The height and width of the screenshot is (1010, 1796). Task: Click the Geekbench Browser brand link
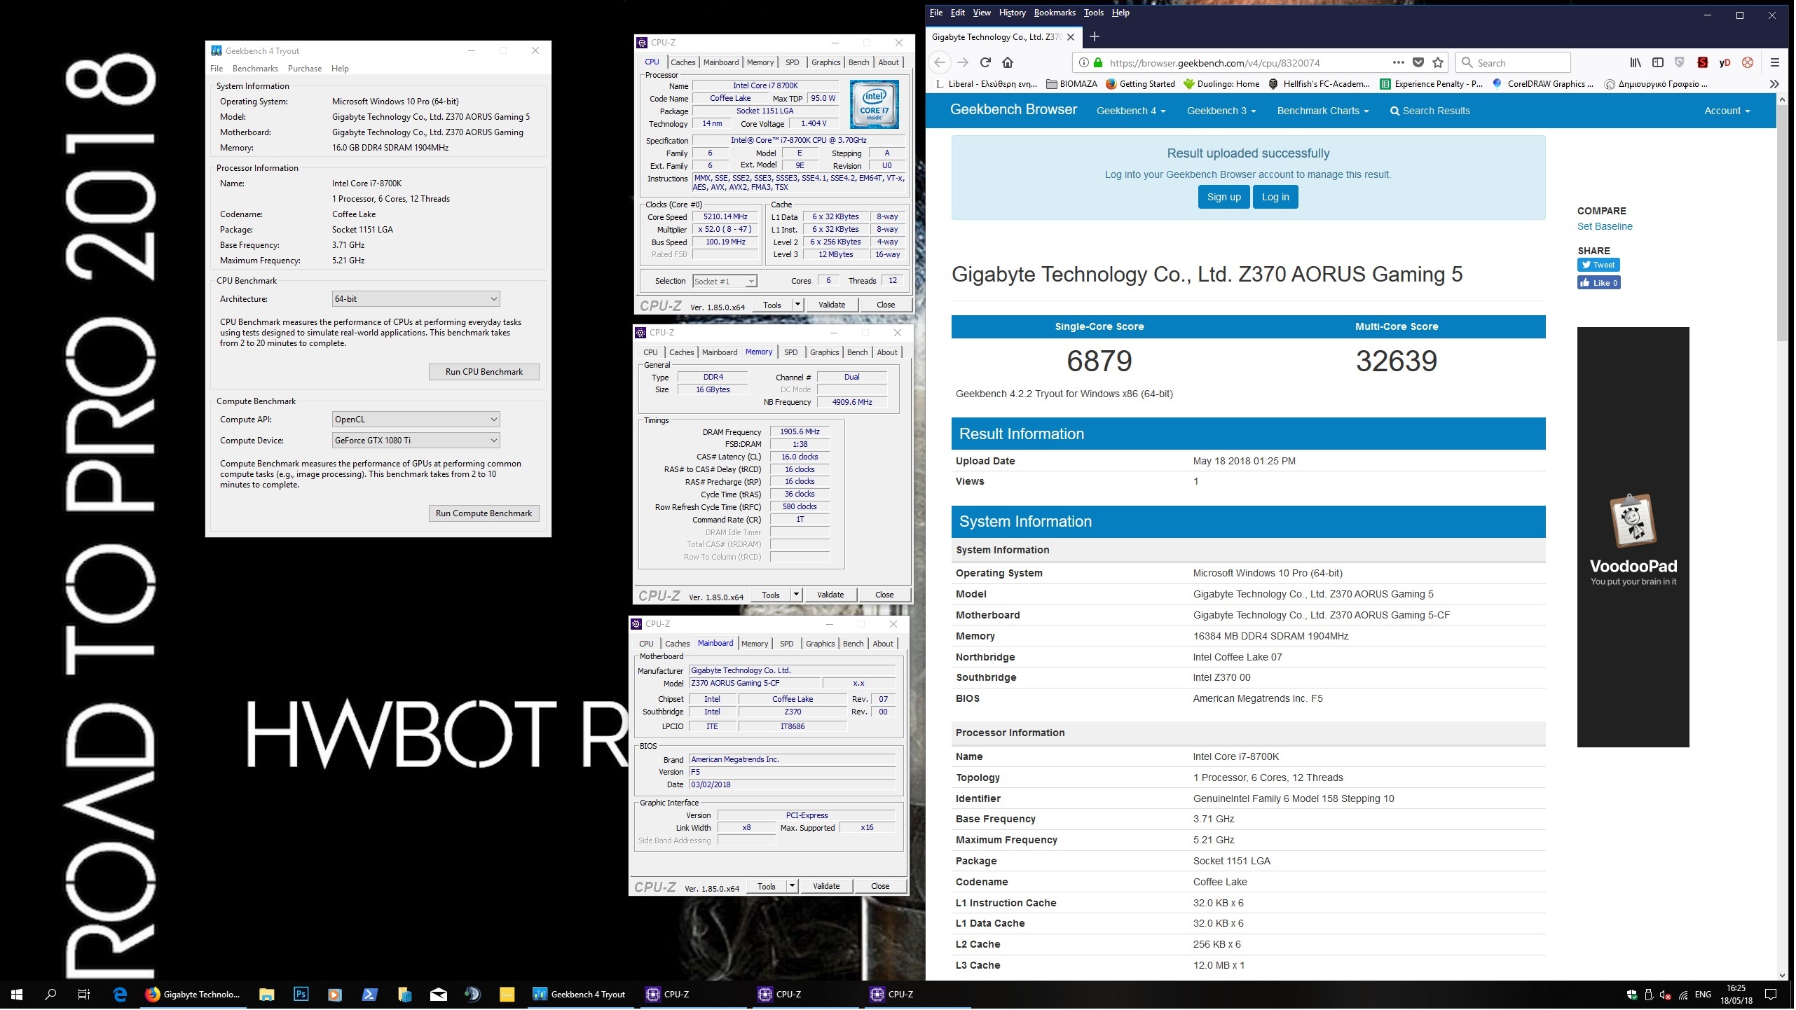(1015, 110)
